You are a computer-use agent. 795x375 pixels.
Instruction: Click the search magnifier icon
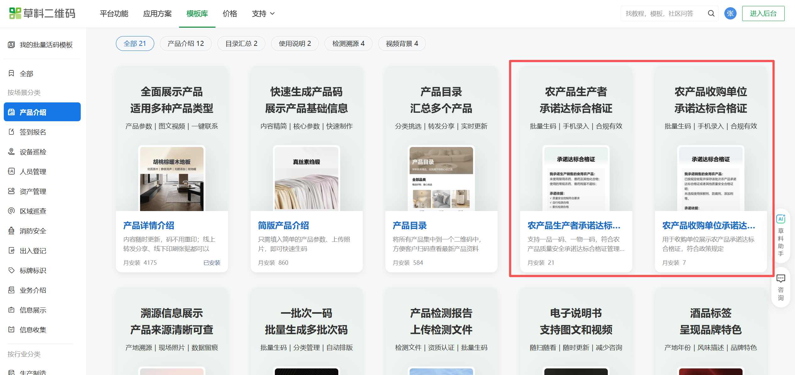point(711,14)
